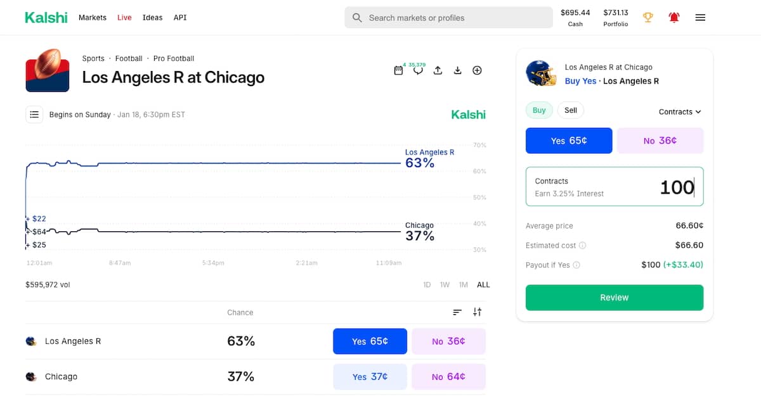Select the 1W chart range
Image resolution: width=761 pixels, height=404 pixels.
pos(445,285)
